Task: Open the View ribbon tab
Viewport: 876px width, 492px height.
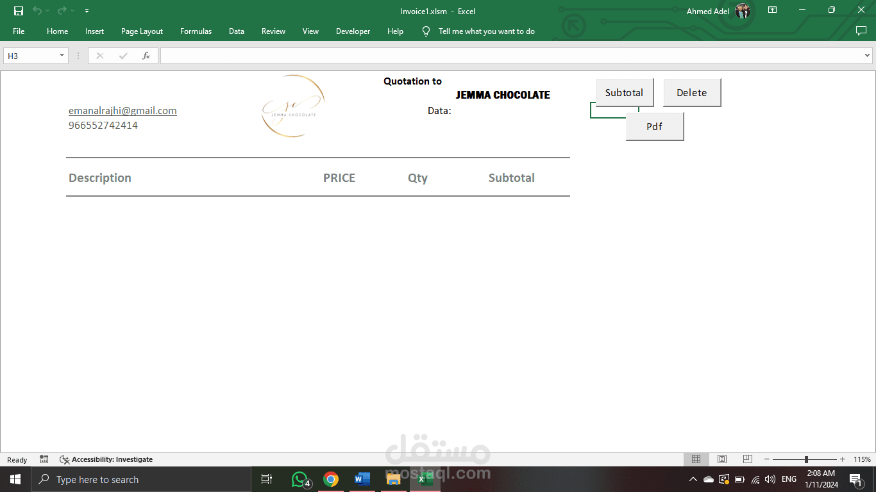Action: click(x=310, y=31)
